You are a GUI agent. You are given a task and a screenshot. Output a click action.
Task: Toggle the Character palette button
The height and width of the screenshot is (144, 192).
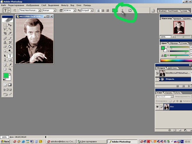pos(130,11)
